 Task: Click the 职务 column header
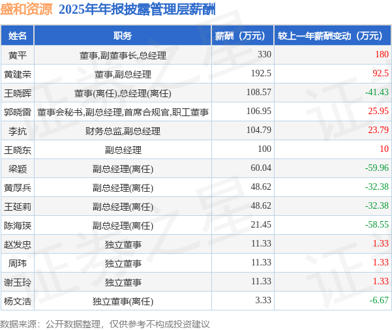123,35
